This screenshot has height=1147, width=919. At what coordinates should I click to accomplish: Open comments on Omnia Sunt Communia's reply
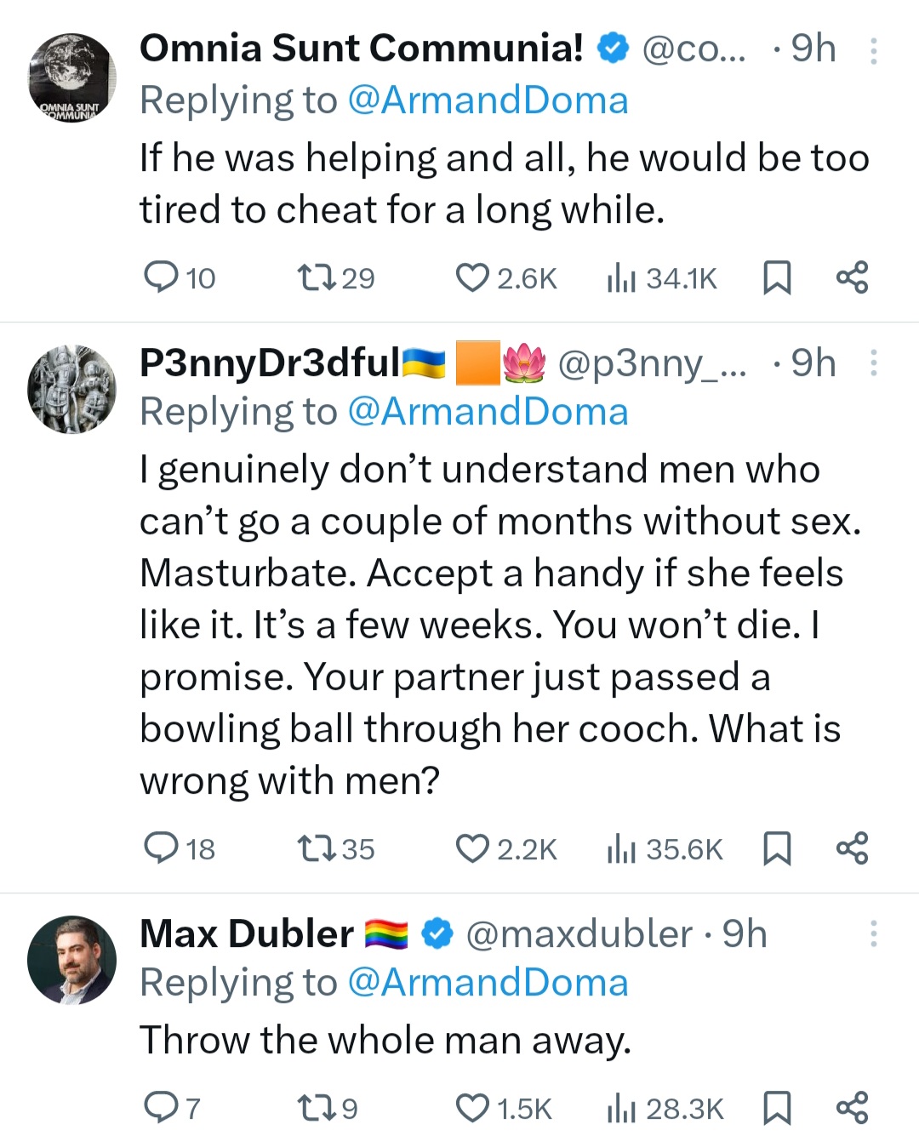(160, 278)
